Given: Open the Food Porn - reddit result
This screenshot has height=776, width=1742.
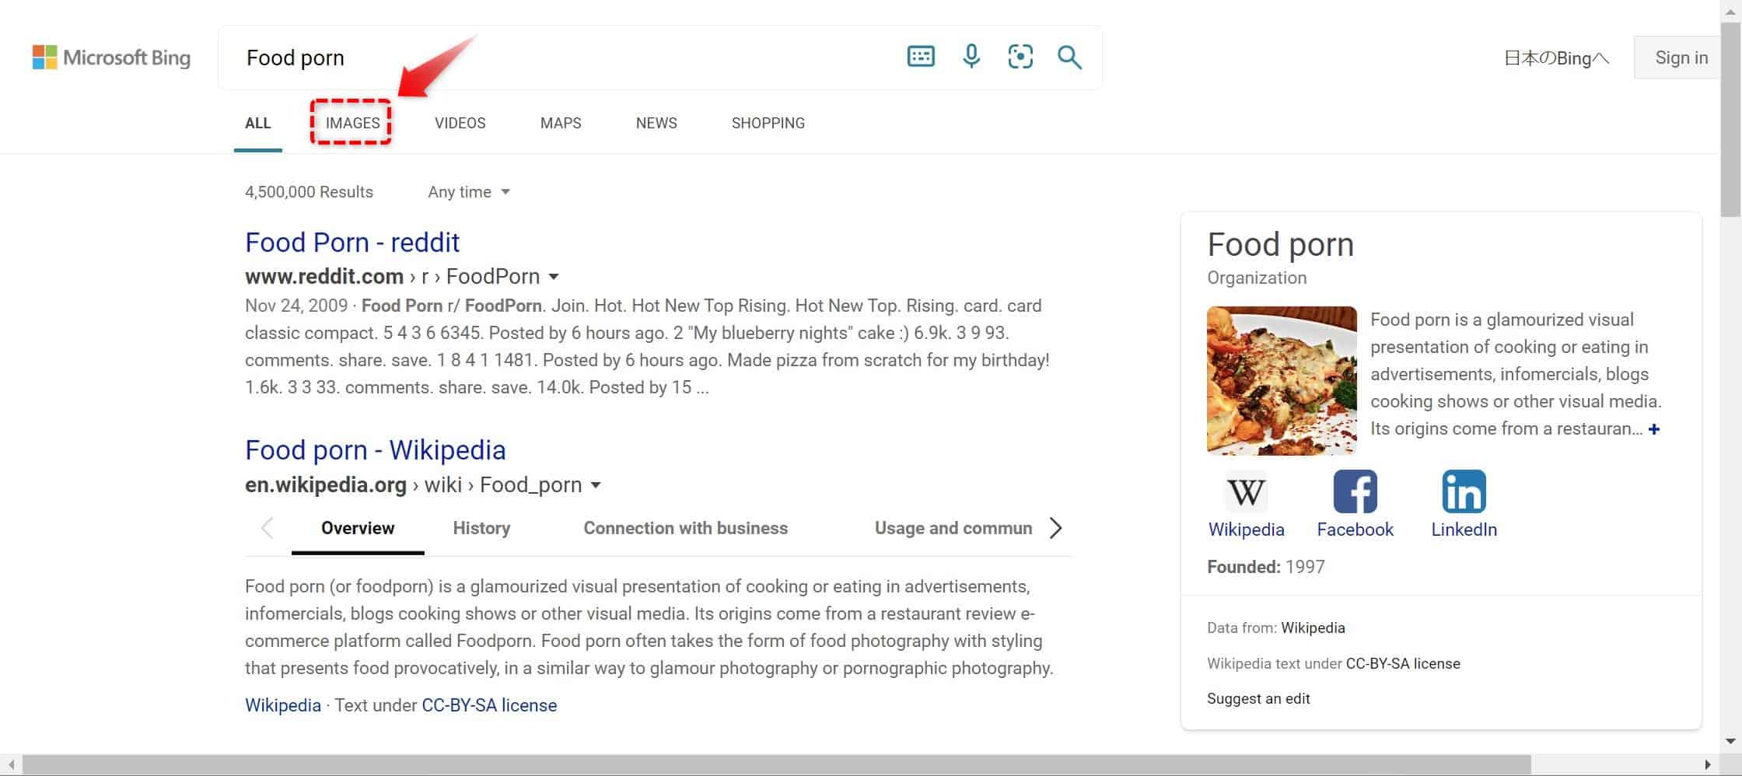Looking at the screenshot, I should [x=352, y=243].
